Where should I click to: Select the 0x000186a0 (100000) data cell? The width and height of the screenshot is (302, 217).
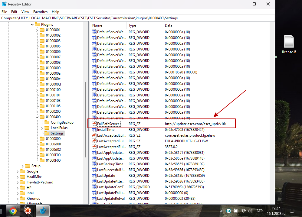pos(181,72)
